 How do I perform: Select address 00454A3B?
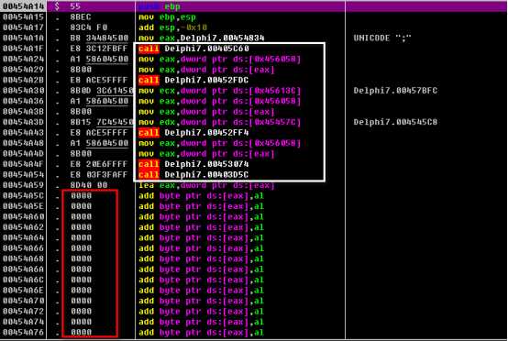click(23, 112)
